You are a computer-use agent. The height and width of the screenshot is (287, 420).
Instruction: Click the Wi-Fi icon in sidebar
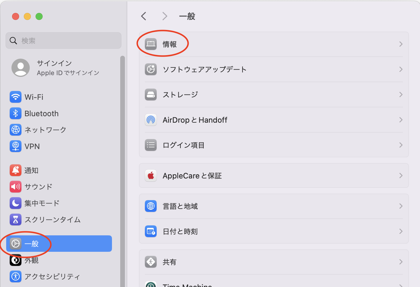16,97
